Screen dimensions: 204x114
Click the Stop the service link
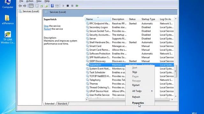click(46, 26)
